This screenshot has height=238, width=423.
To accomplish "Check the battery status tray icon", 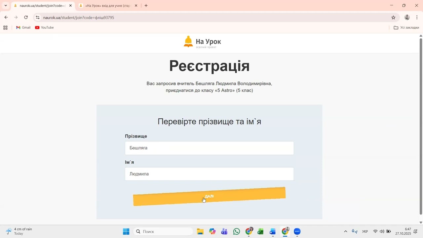I will click(x=389, y=232).
